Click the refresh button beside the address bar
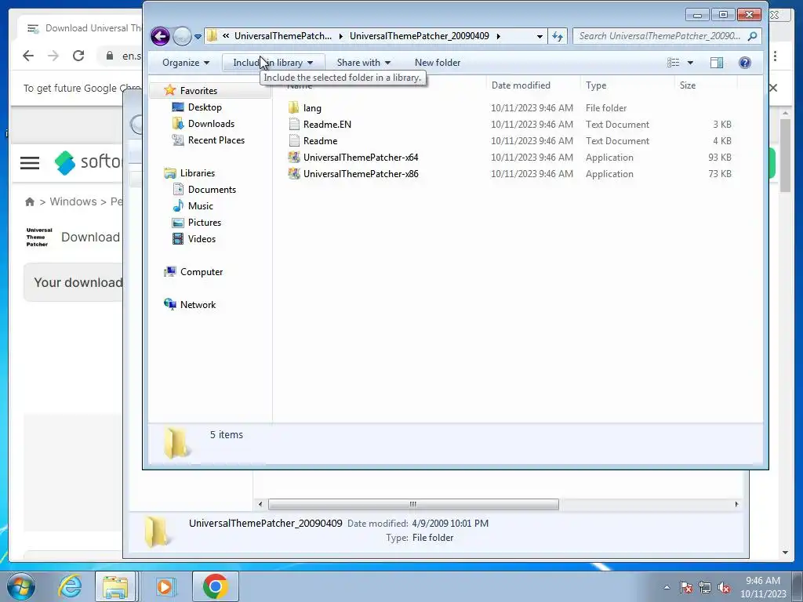Viewport: 803px width, 602px height. [558, 36]
